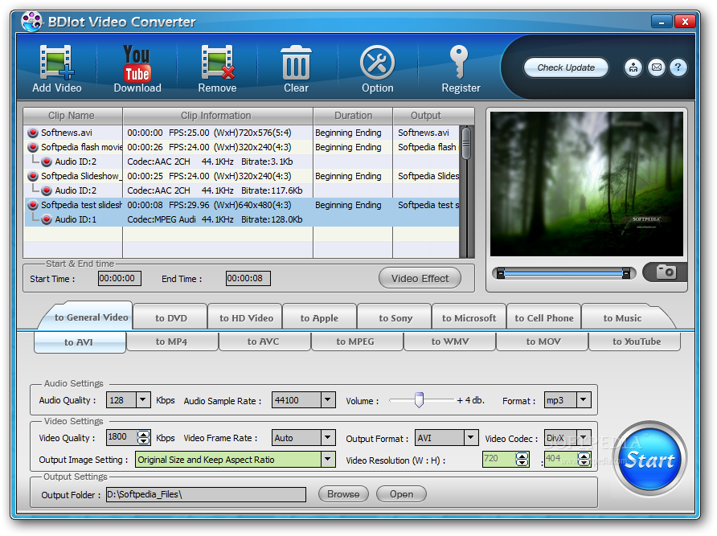
Task: Click the Browse output folder button
Action: [343, 494]
